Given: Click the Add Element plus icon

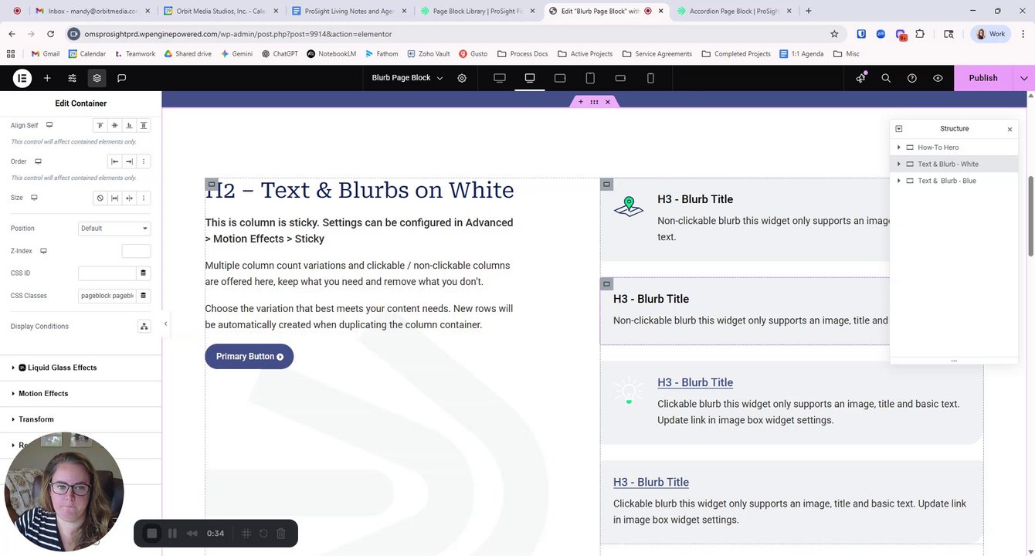Looking at the screenshot, I should [47, 78].
